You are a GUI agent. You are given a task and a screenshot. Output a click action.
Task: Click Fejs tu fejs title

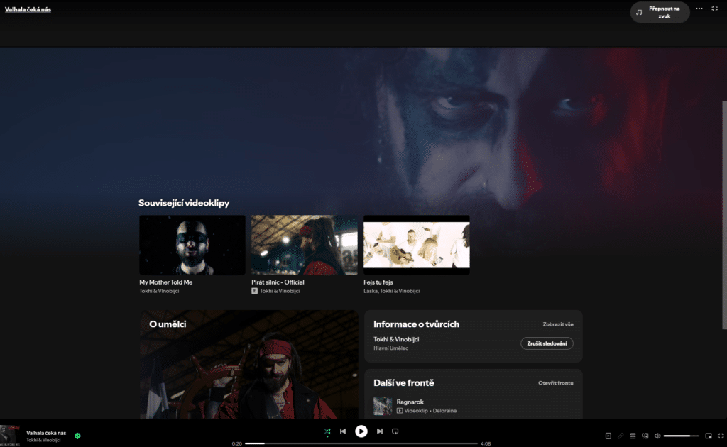[x=378, y=282]
